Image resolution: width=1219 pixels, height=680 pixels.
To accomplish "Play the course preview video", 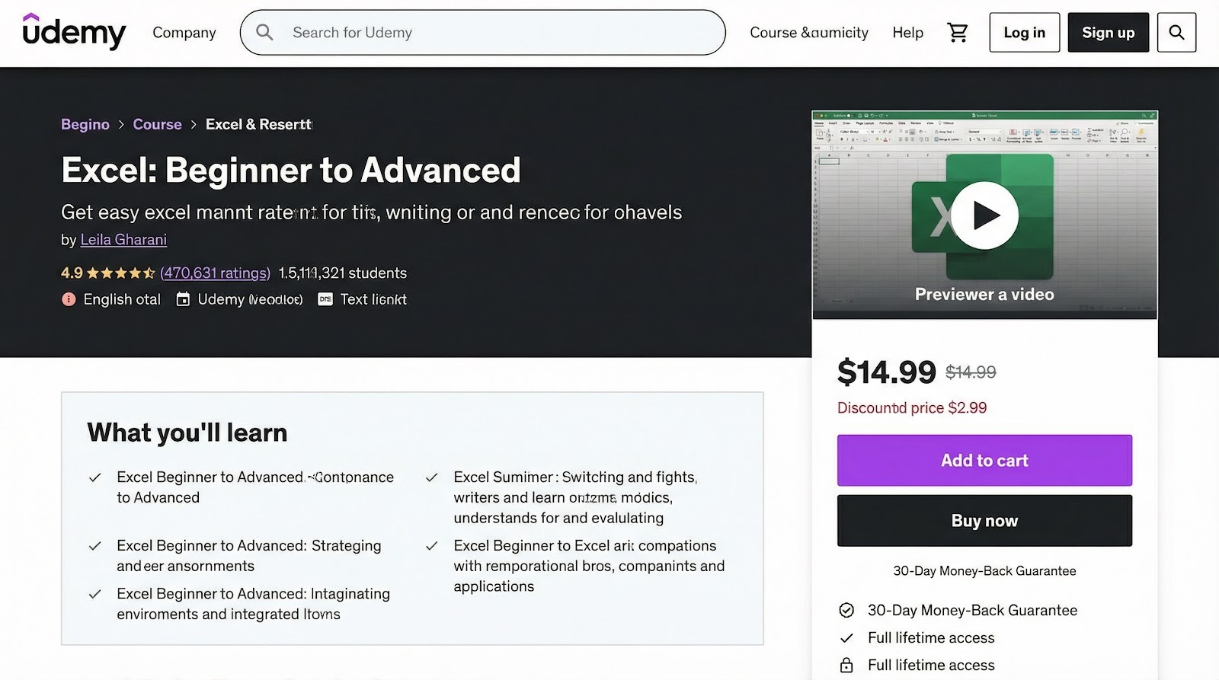I will [x=984, y=215].
